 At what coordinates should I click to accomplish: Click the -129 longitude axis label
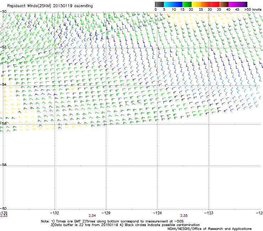106,213
